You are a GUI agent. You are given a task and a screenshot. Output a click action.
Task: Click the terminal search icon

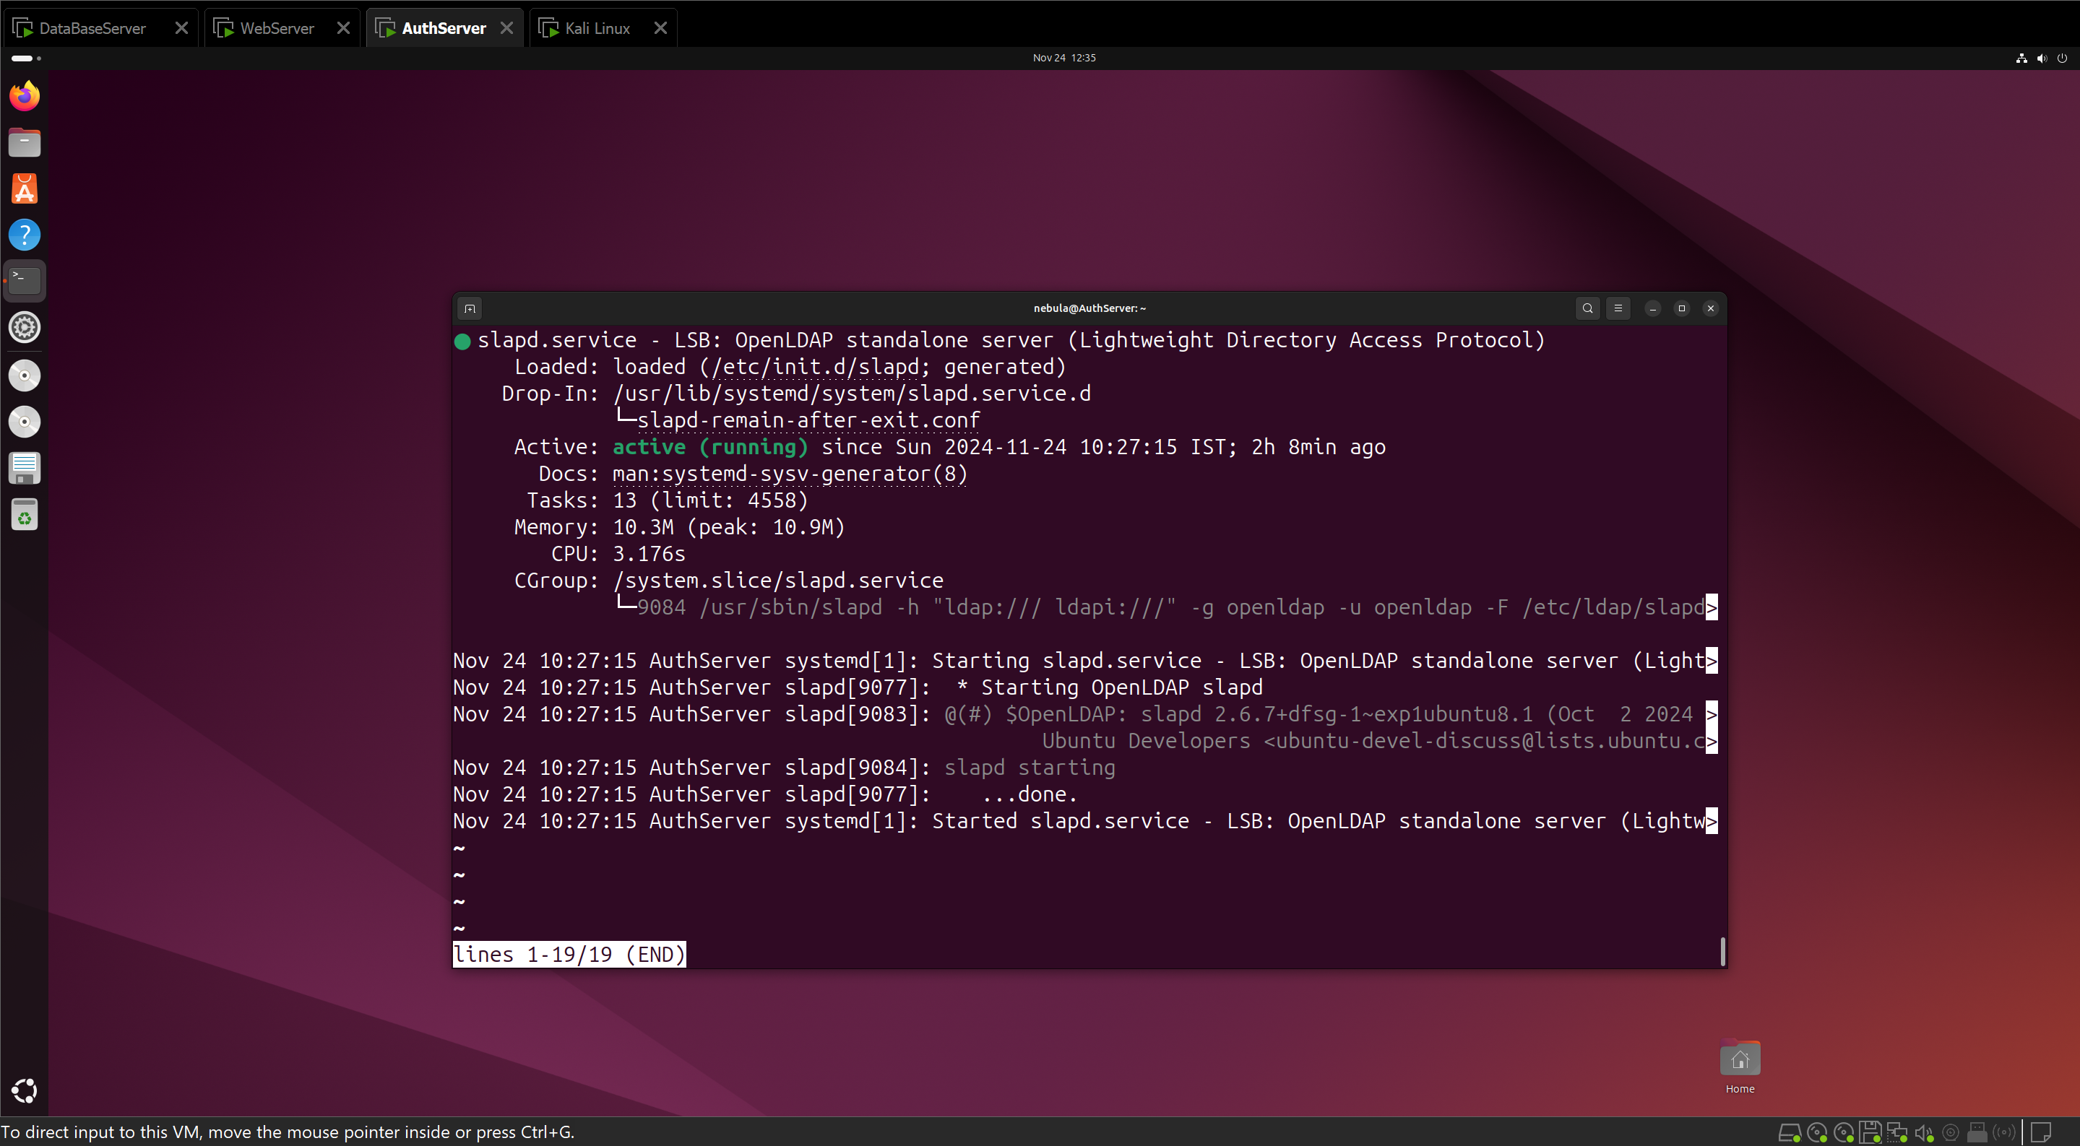[1587, 308]
